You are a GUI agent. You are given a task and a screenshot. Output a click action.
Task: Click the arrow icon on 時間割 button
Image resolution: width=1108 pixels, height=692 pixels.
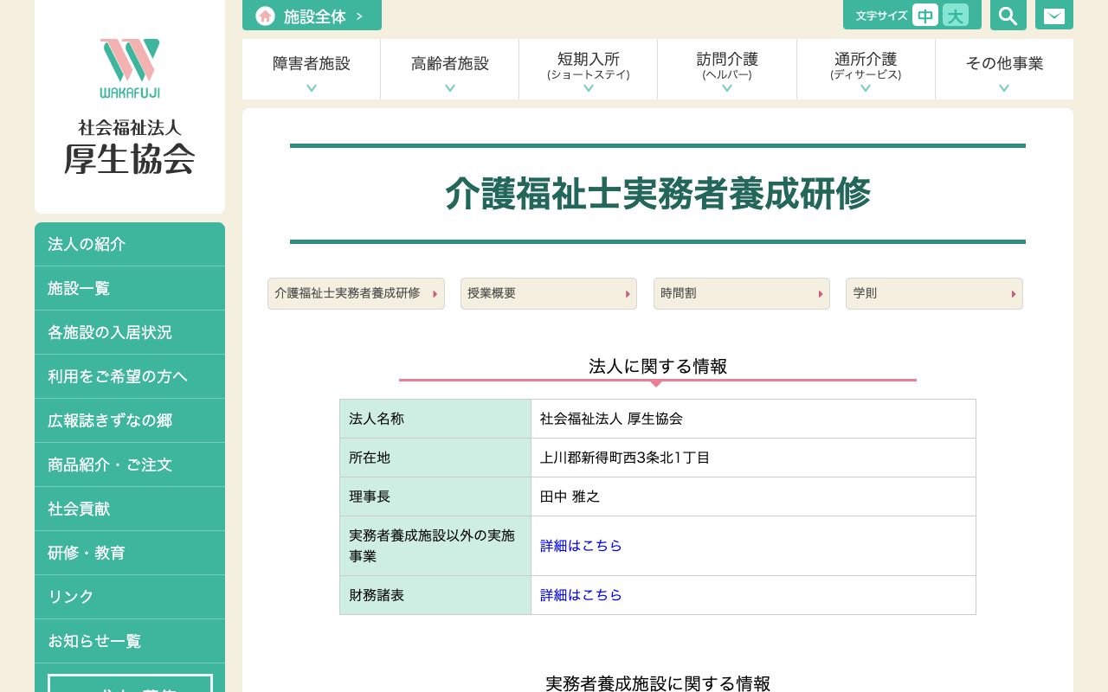[x=820, y=294]
